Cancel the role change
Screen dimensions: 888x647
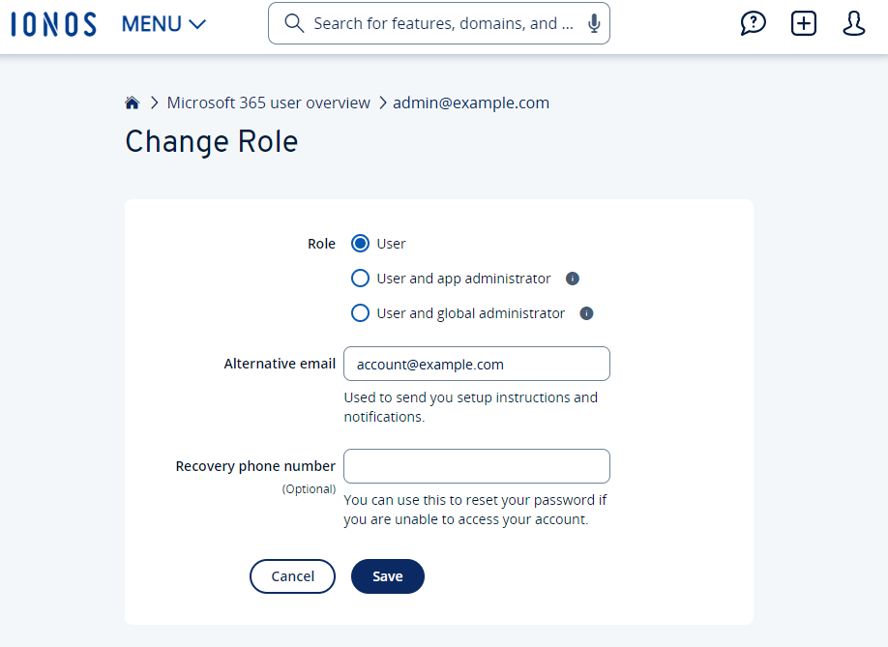(x=292, y=576)
